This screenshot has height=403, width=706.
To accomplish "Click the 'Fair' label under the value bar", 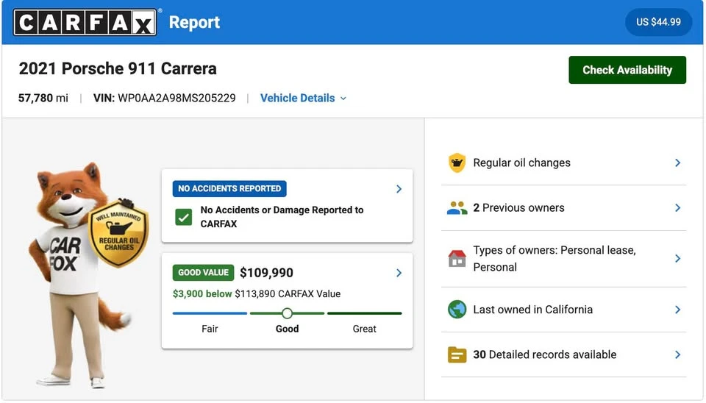I will click(x=210, y=329).
